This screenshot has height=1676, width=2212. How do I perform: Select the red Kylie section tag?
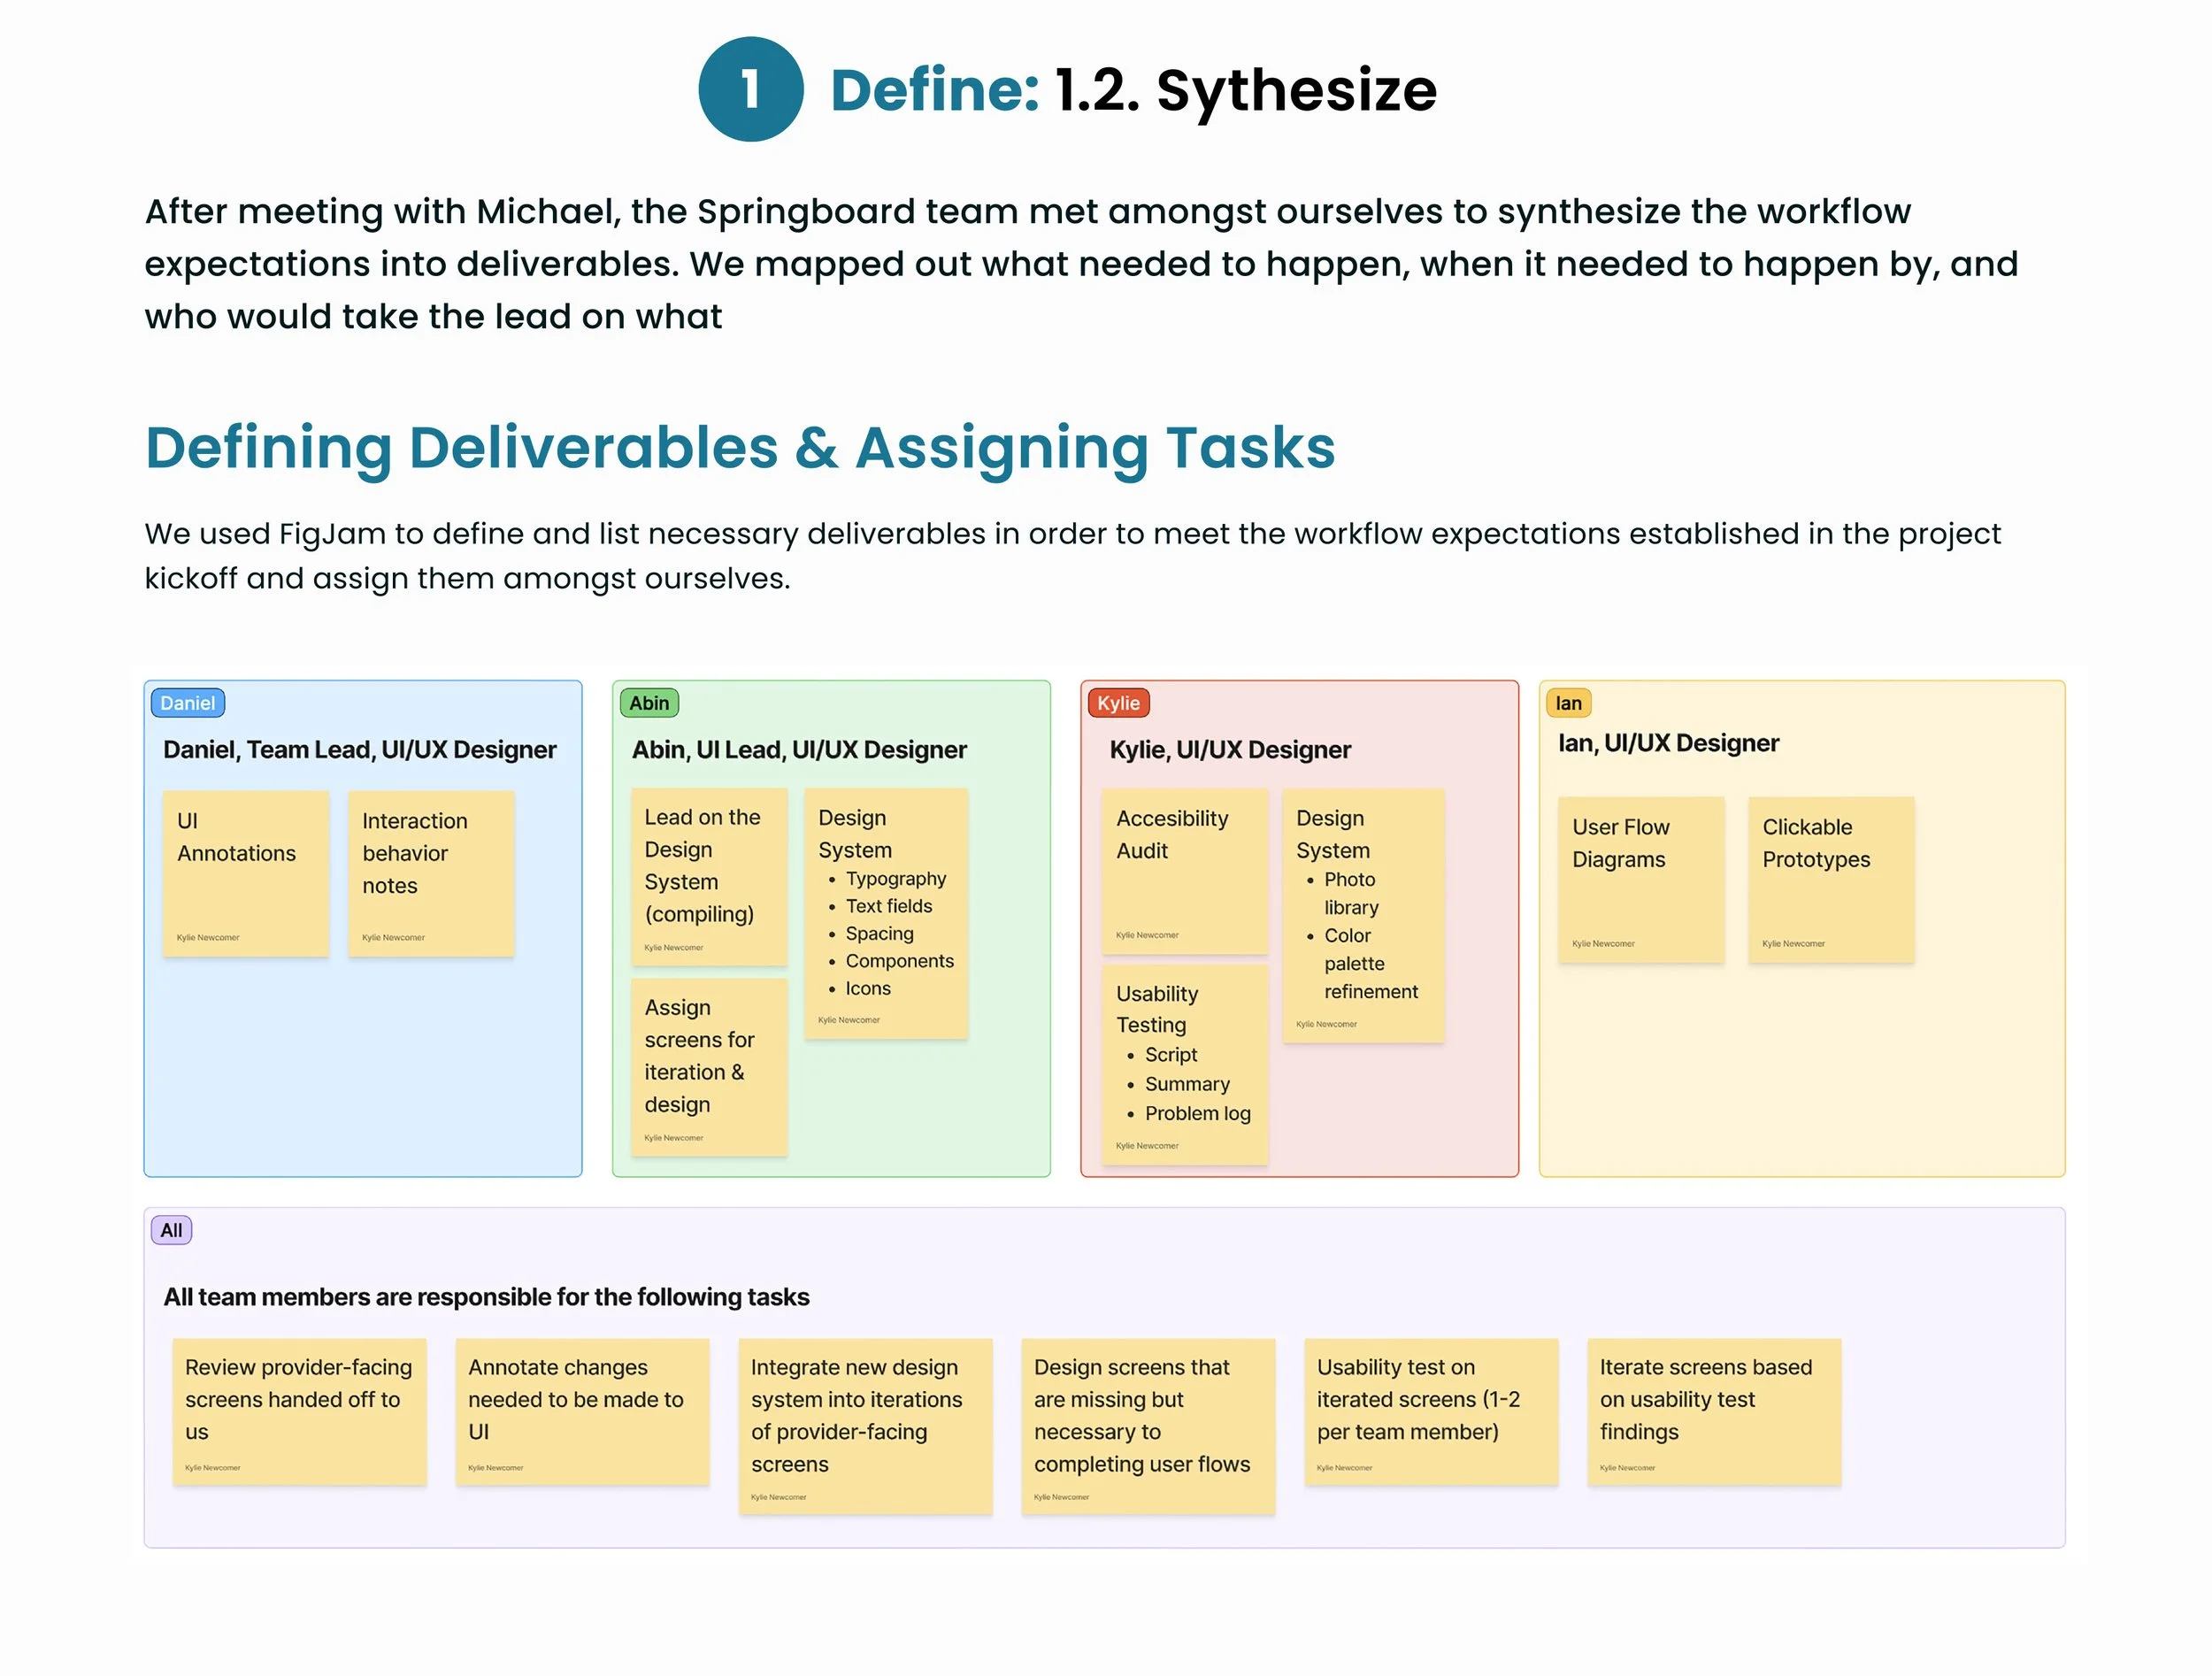coord(1118,703)
